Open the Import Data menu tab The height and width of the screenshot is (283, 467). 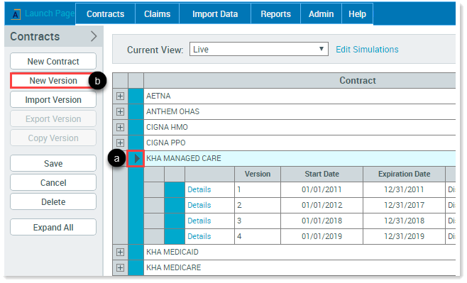click(x=215, y=13)
